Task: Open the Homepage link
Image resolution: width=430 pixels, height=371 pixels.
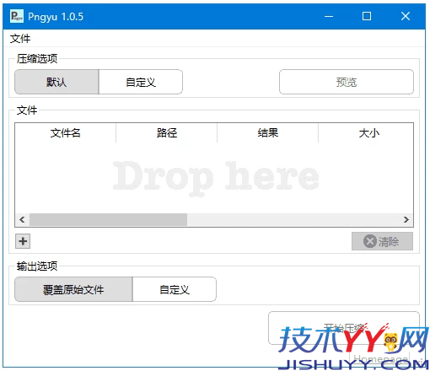Action: [x=381, y=358]
